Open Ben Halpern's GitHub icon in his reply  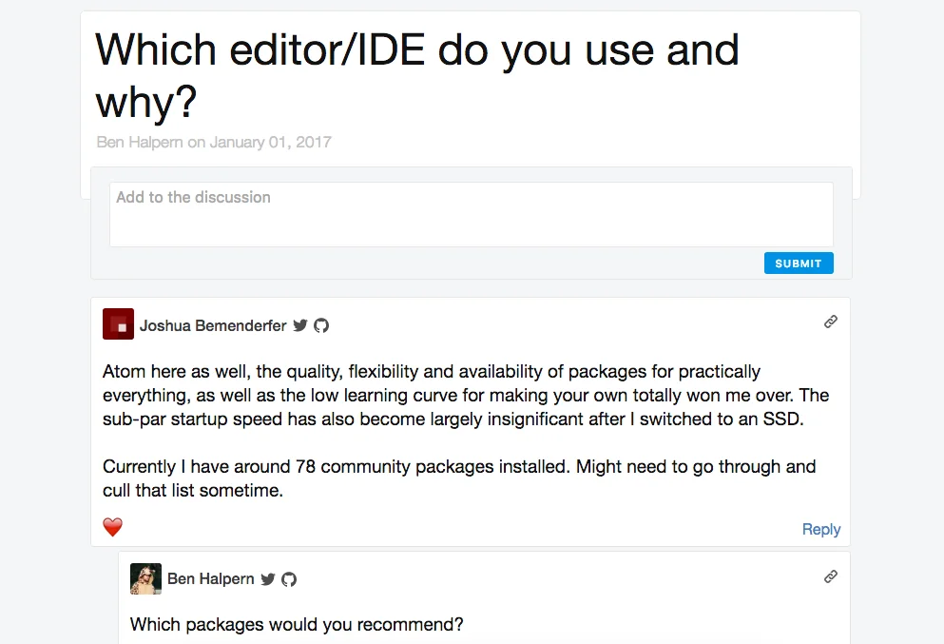point(288,578)
